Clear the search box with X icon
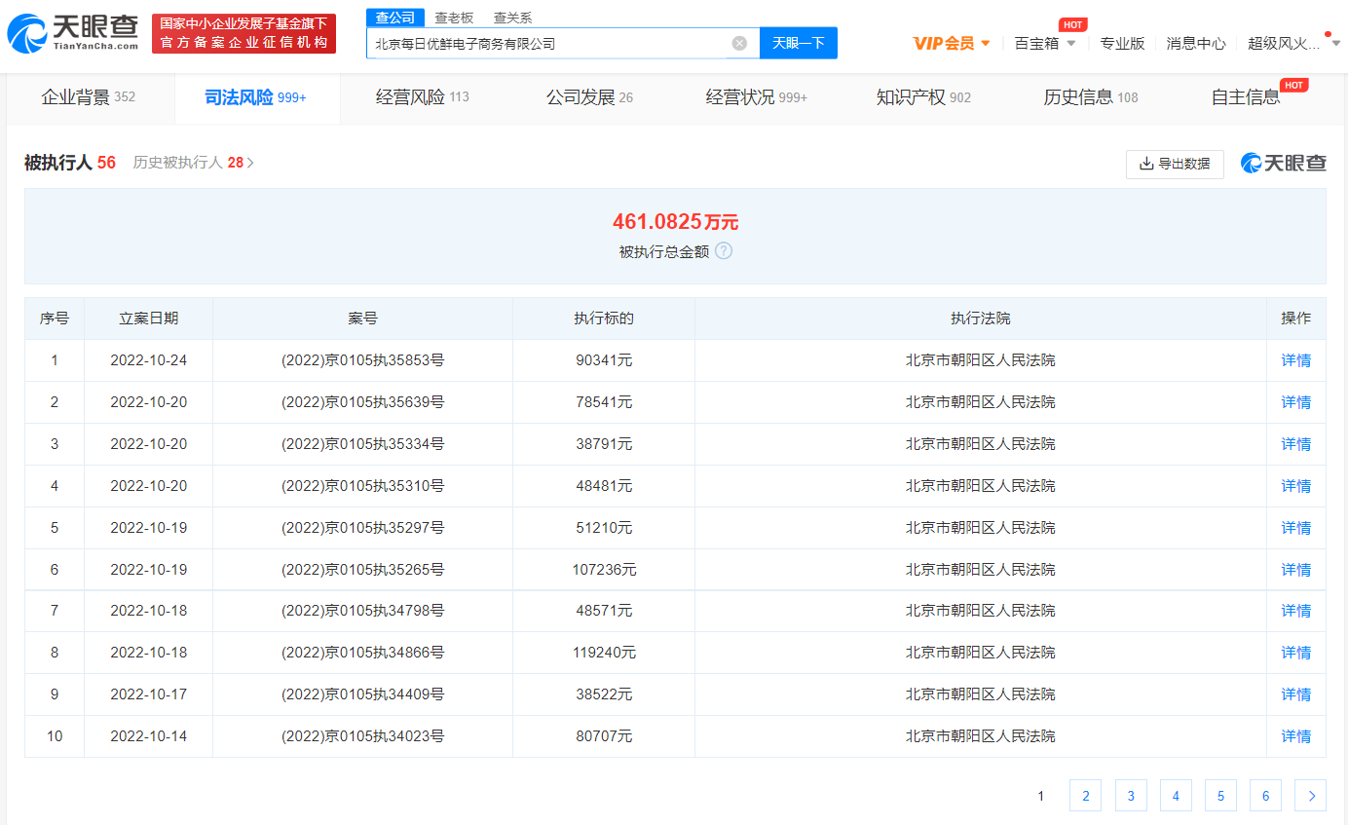This screenshot has height=825, width=1348. pos(739,43)
